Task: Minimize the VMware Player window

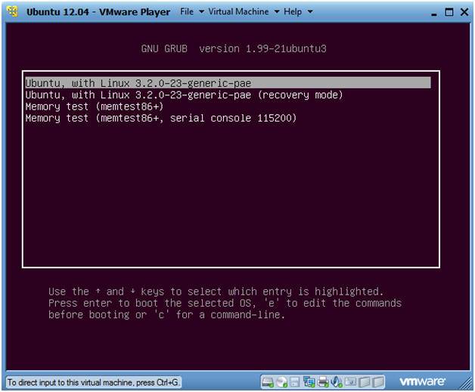Action: 433,13
